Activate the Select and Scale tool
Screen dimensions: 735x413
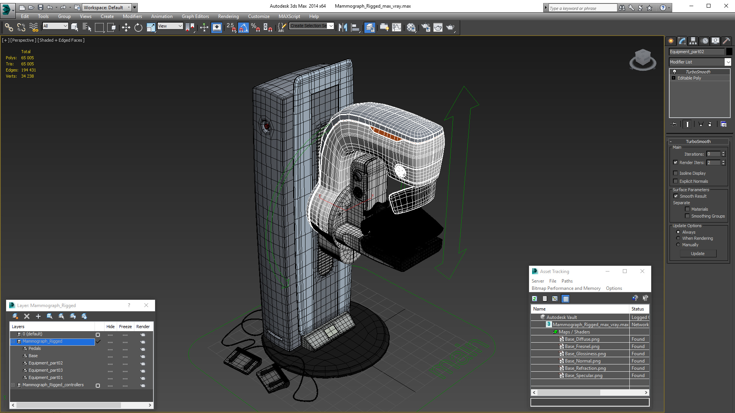click(x=151, y=27)
